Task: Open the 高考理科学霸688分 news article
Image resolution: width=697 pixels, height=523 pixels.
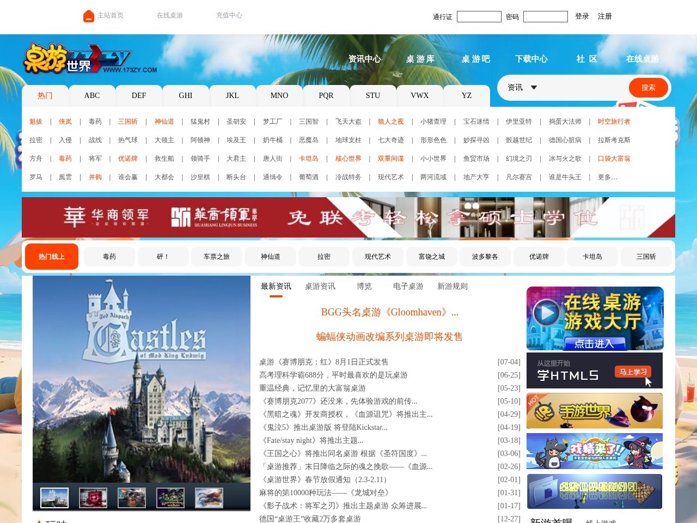Action: click(x=333, y=375)
